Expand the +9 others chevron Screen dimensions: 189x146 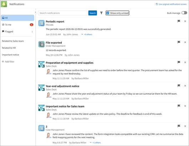tap(82, 34)
